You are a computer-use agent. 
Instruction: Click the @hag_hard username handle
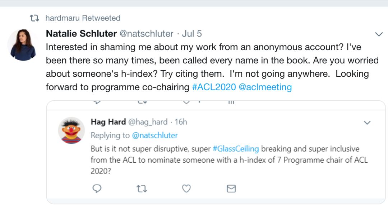click(x=148, y=122)
